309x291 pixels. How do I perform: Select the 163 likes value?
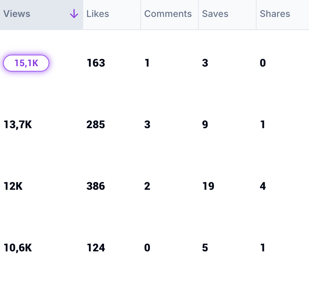click(96, 63)
